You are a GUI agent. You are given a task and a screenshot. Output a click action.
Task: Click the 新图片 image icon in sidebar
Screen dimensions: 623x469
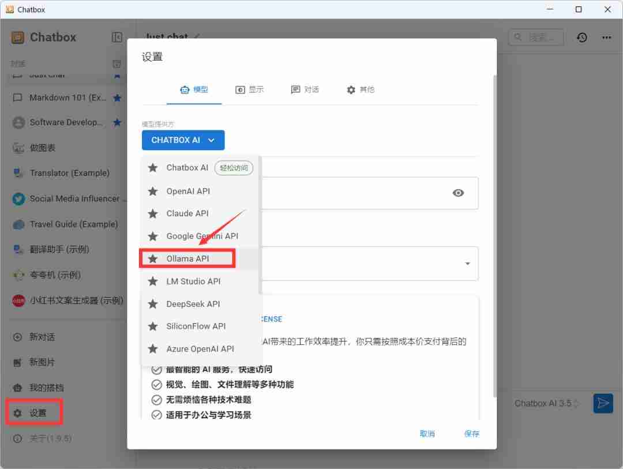coord(18,362)
